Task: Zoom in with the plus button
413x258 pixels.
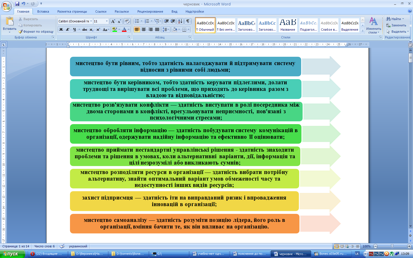Action: [409, 246]
